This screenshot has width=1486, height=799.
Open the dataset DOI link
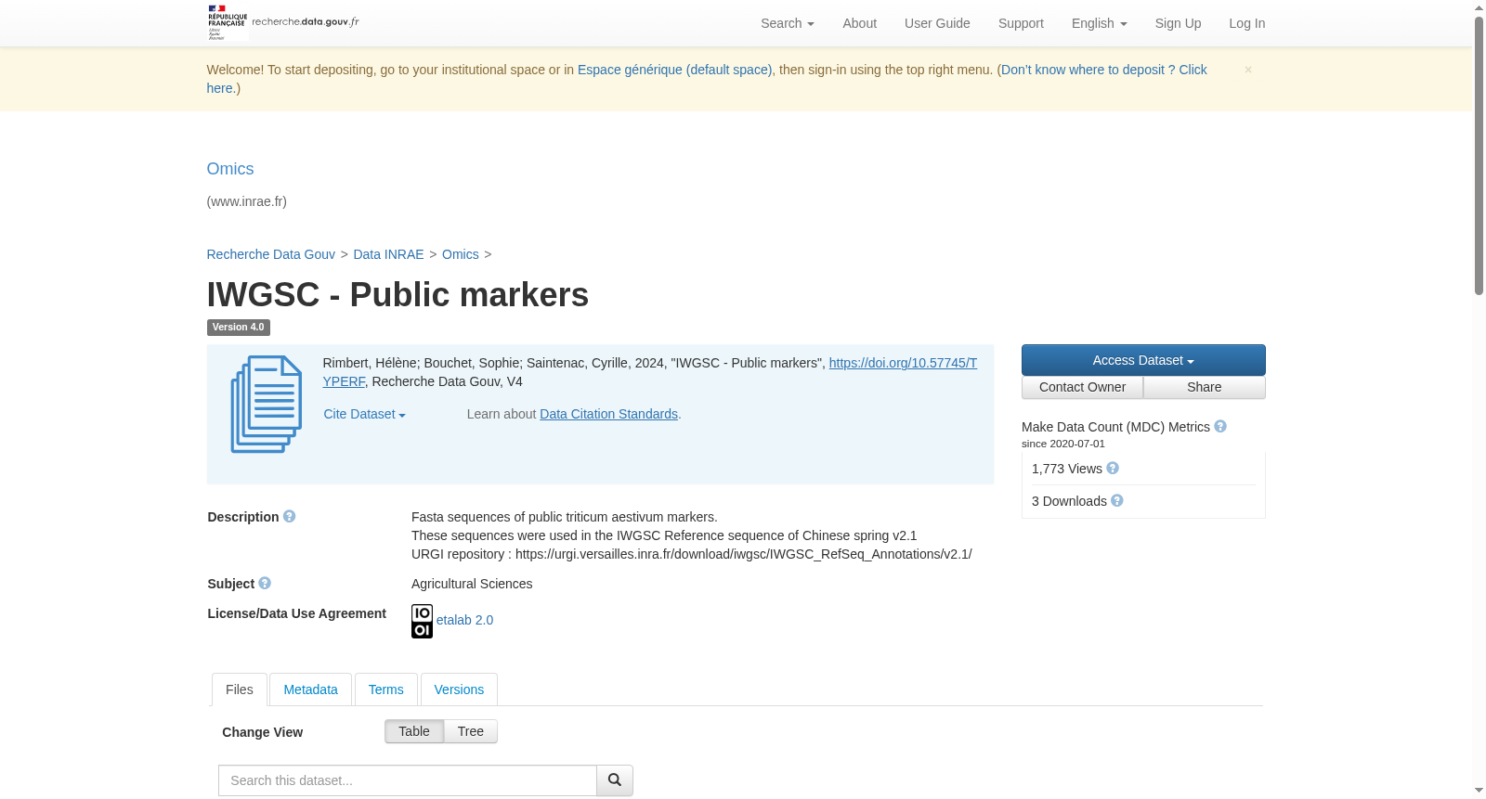903,363
